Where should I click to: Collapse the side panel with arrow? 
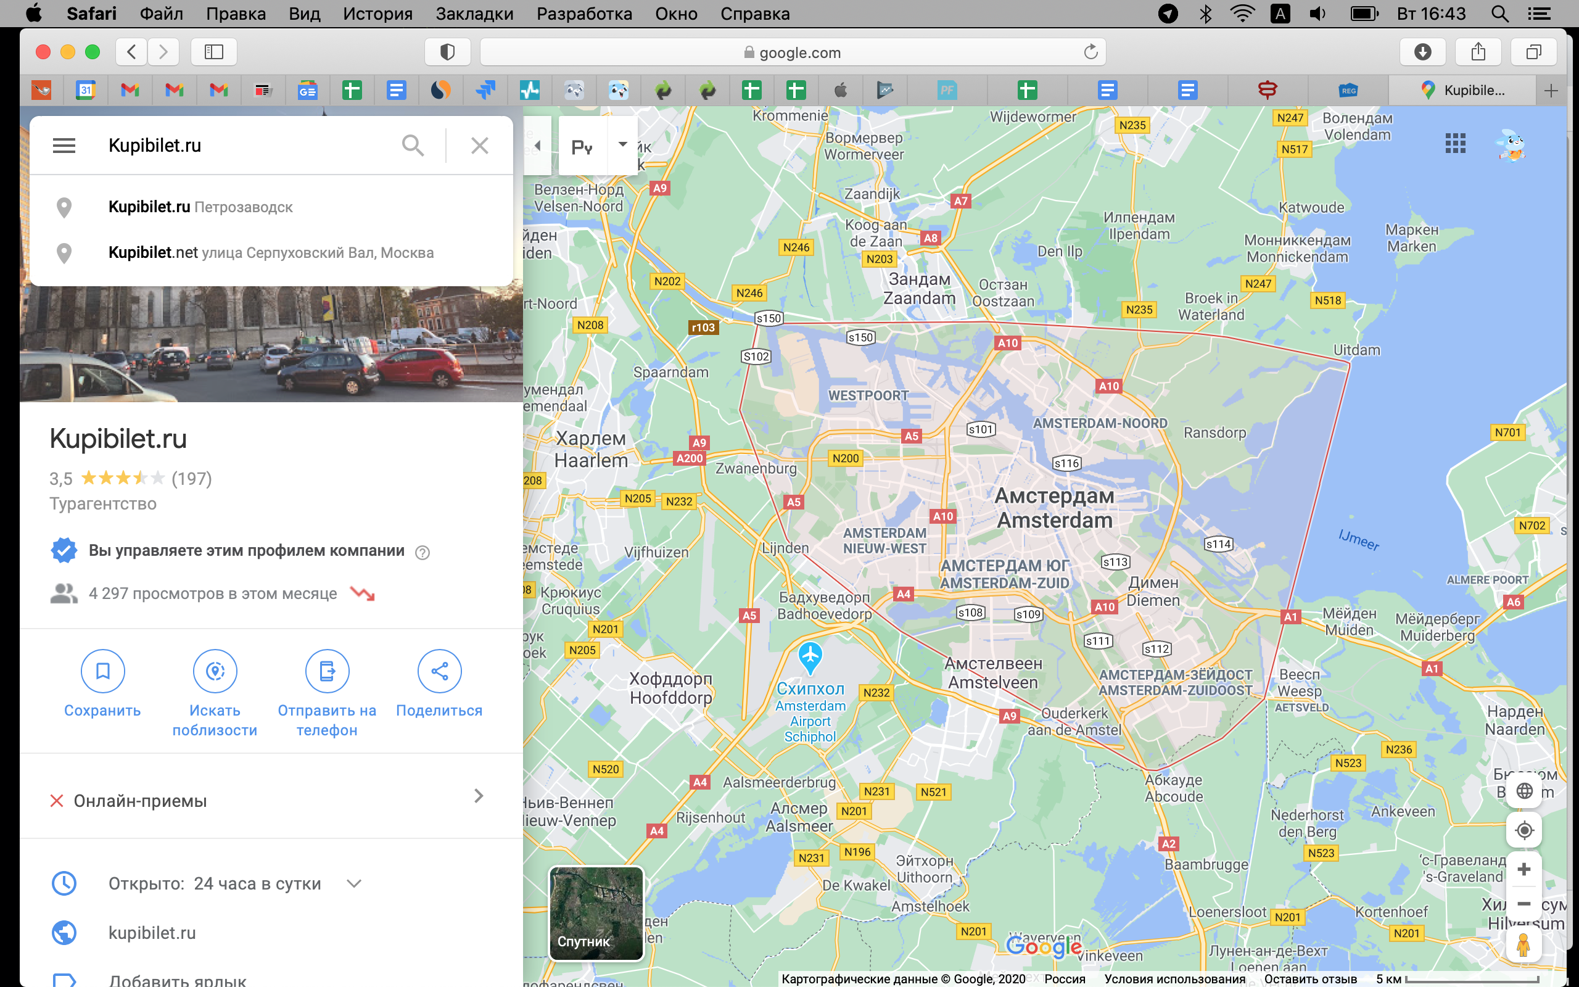tap(538, 145)
